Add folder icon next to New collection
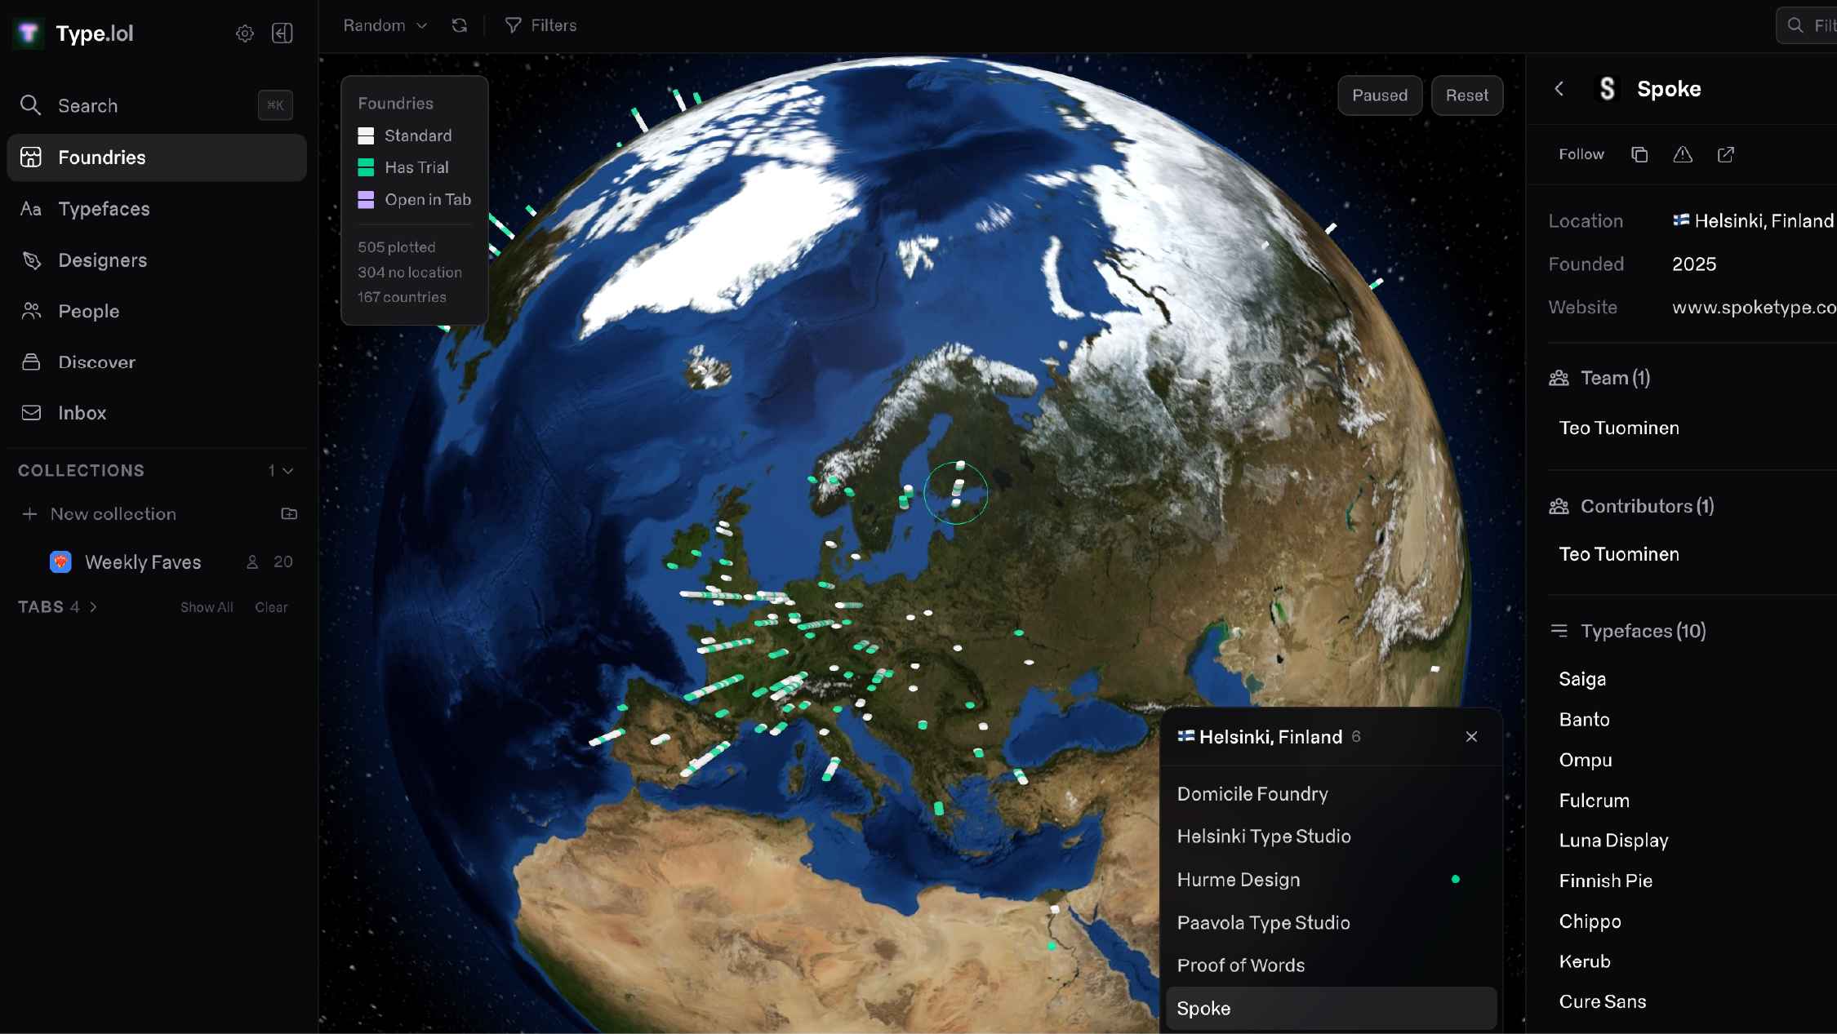This screenshot has width=1837, height=1034. coord(289,513)
